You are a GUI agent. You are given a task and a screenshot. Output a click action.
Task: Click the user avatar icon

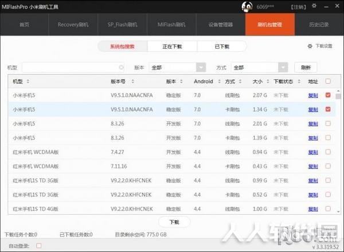point(247,6)
